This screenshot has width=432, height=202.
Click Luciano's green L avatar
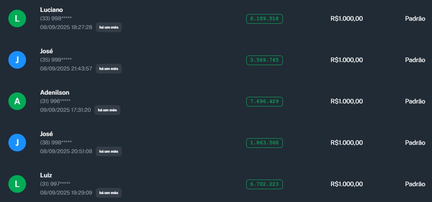coord(17,18)
